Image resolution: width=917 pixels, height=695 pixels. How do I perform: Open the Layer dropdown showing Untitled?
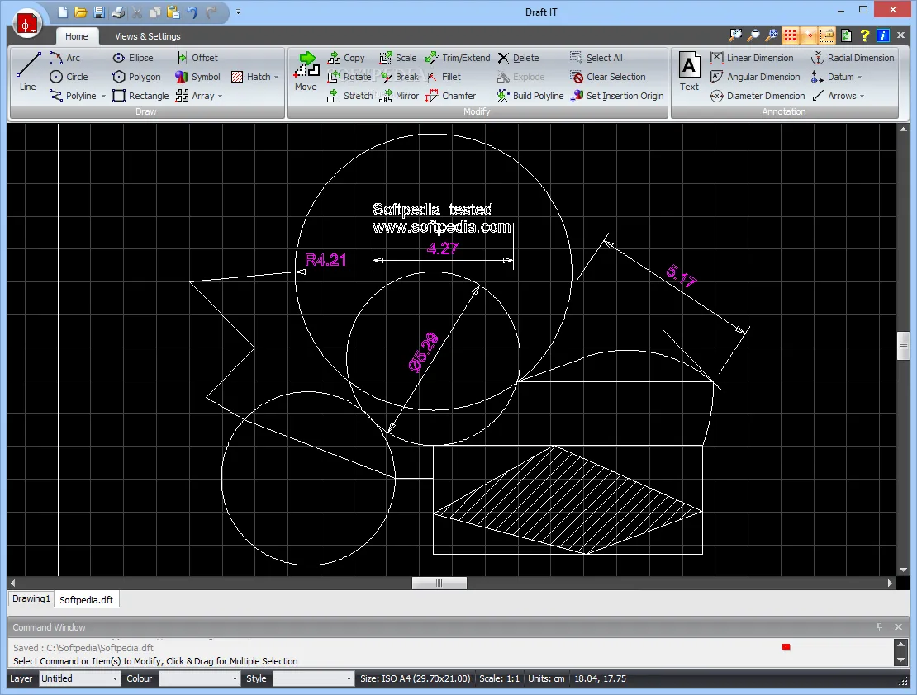click(x=80, y=678)
